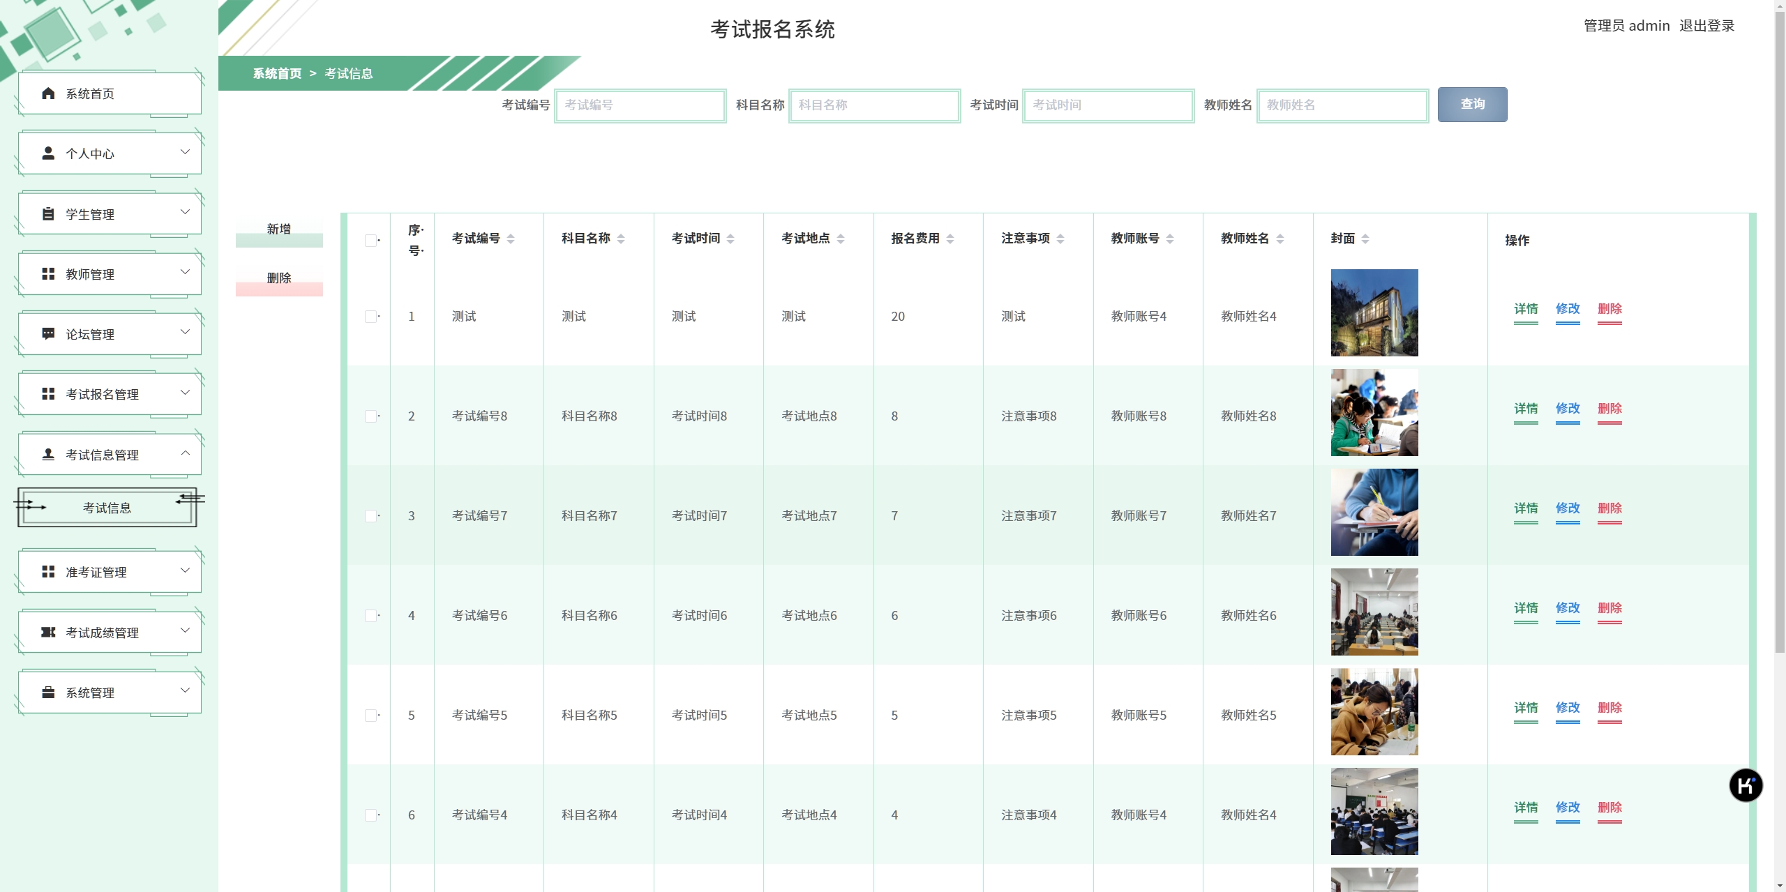The height and width of the screenshot is (892, 1786).
Task: Check the row 1 测试 checkbox
Action: click(x=370, y=317)
